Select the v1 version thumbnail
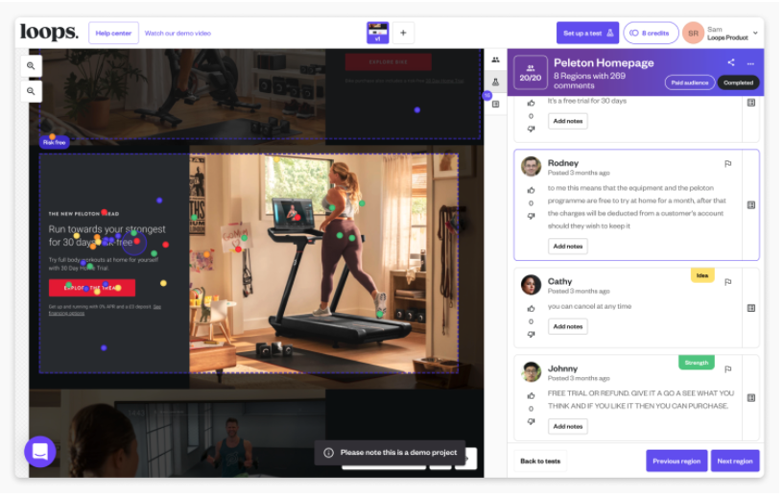This screenshot has width=783, height=497. point(377,33)
